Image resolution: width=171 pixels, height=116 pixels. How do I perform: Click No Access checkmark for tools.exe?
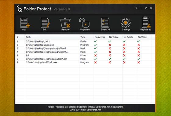tap(95, 45)
